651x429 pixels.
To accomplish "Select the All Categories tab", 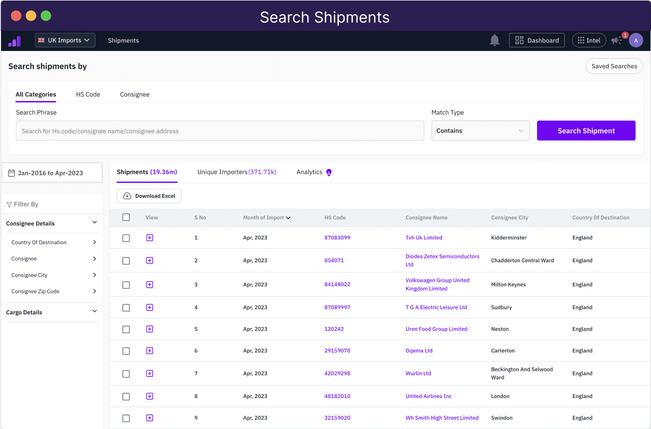I will tap(36, 94).
